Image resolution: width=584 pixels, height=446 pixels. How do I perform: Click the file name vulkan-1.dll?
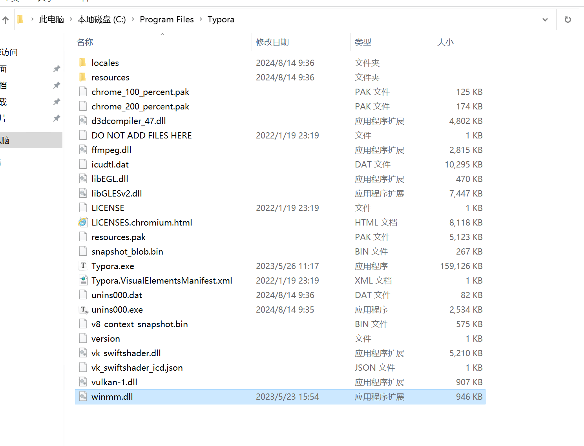pyautogui.click(x=114, y=382)
